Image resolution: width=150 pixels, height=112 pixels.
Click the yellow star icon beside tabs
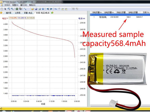[x=1, y=13]
